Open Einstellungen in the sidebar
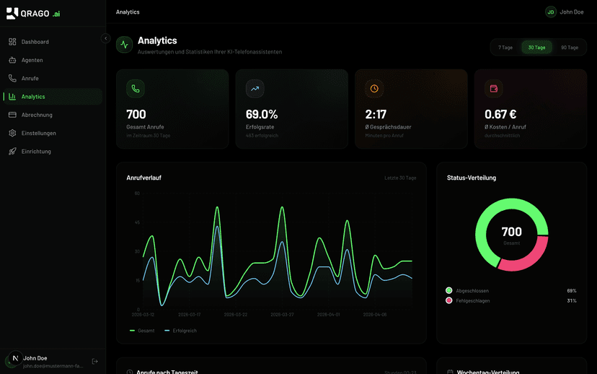 53,134
